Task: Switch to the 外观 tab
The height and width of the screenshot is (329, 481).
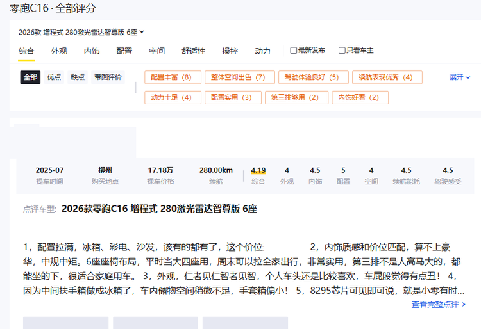Action: point(59,51)
